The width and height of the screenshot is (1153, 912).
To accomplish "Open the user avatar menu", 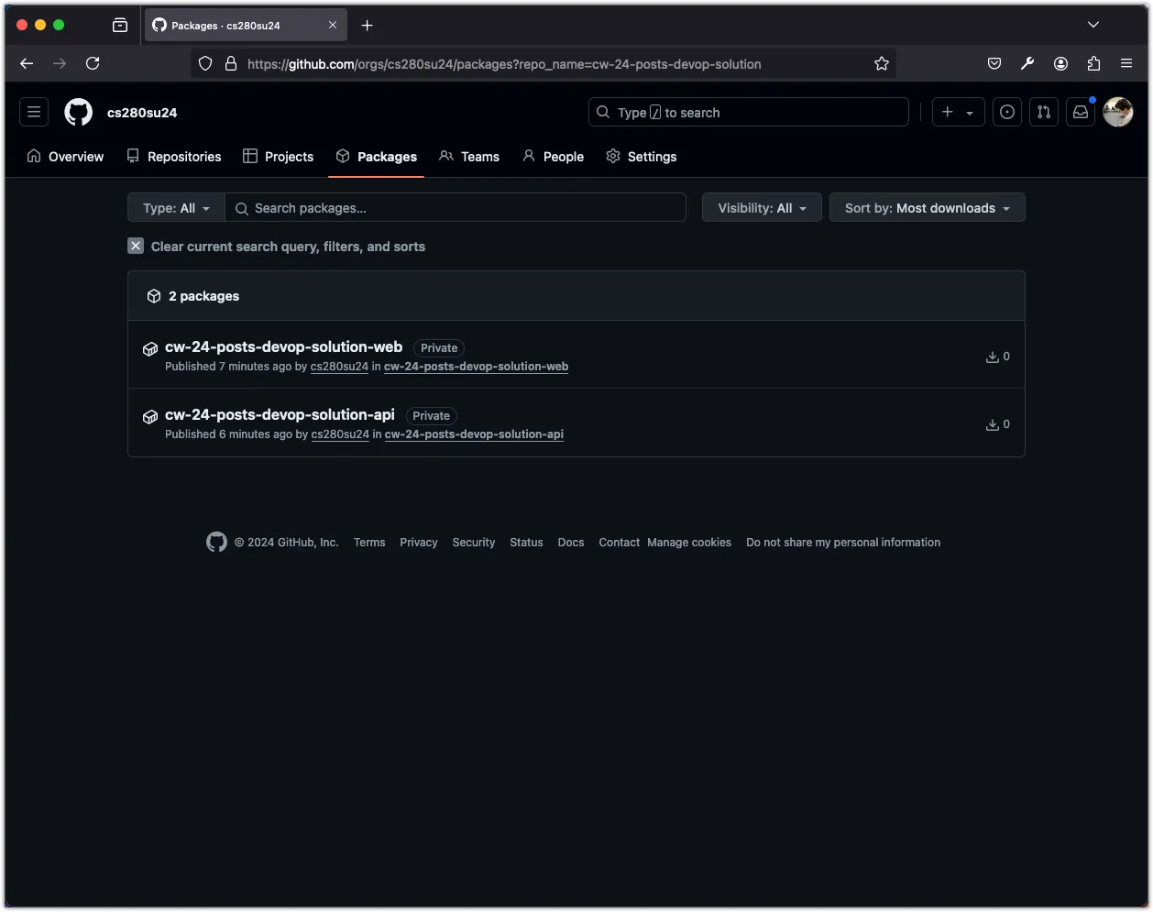I will pos(1118,112).
